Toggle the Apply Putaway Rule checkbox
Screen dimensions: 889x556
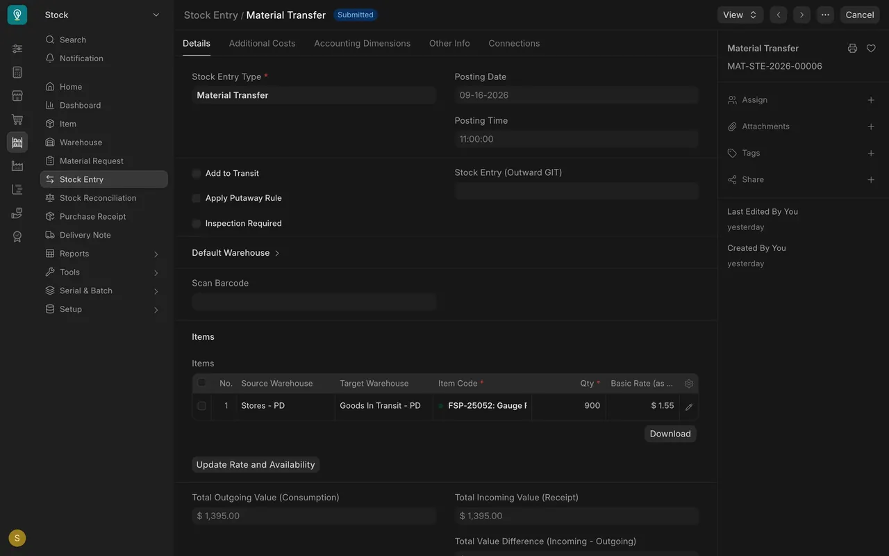[x=197, y=198]
